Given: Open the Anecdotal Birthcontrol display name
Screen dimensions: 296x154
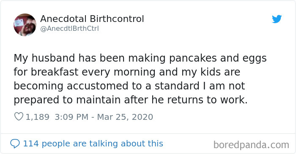Looking at the screenshot, I should coord(92,19).
